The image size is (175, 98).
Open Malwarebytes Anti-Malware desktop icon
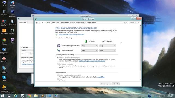point(4,51)
